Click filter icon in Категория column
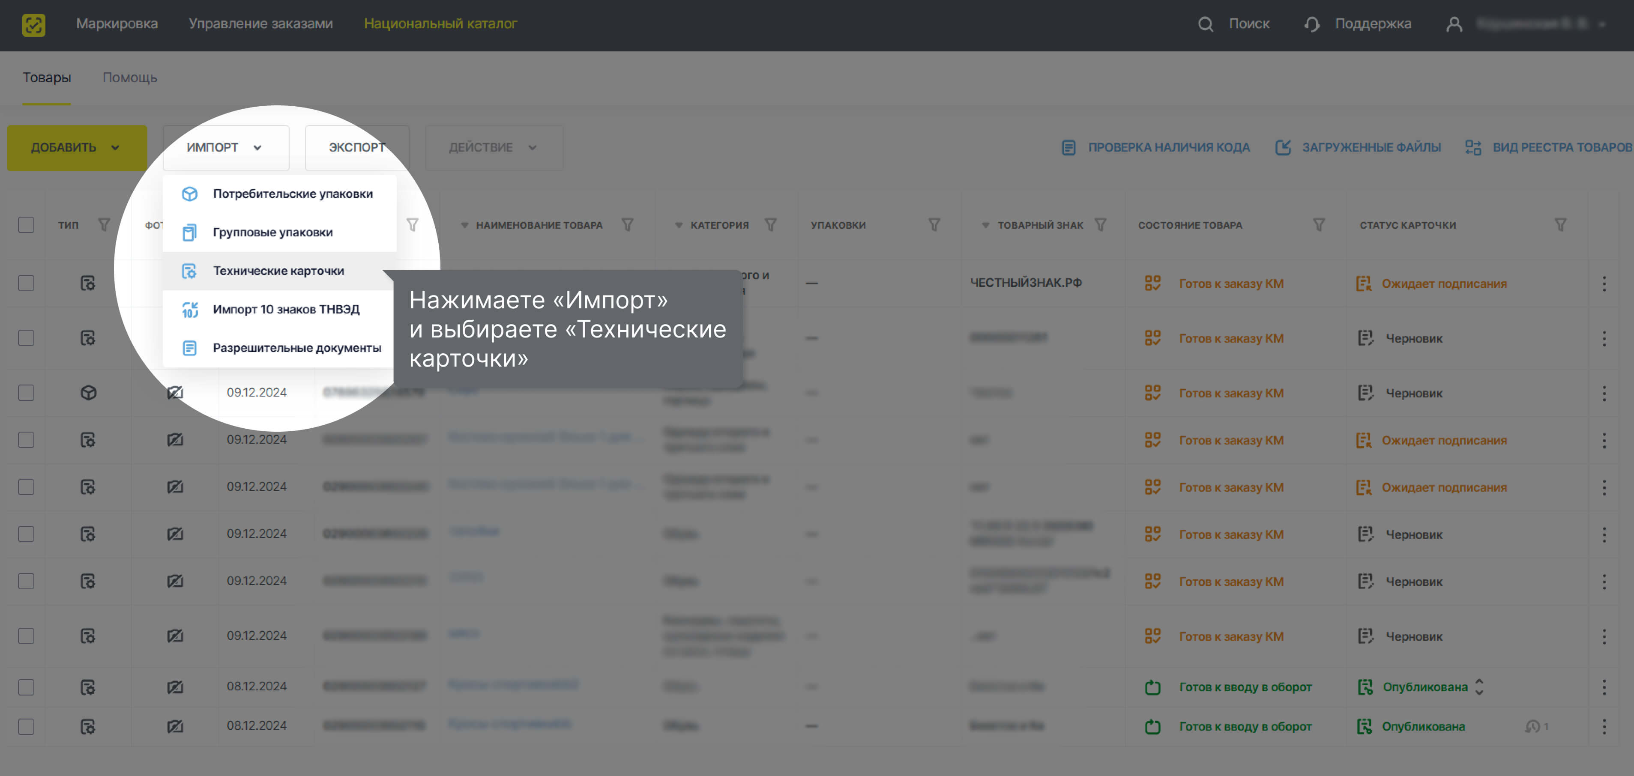1634x776 pixels. tap(771, 224)
